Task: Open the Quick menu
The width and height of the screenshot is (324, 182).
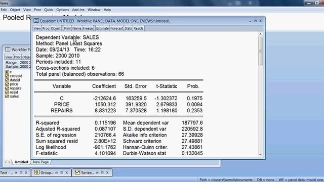Action: pyautogui.click(x=49, y=10)
